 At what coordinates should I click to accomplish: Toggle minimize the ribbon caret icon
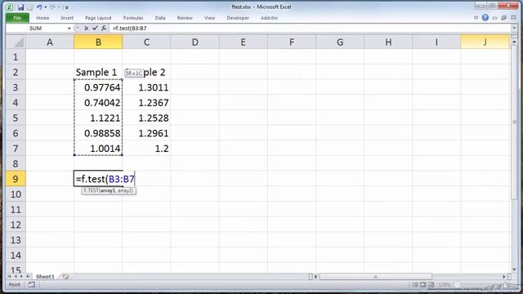pos(476,18)
